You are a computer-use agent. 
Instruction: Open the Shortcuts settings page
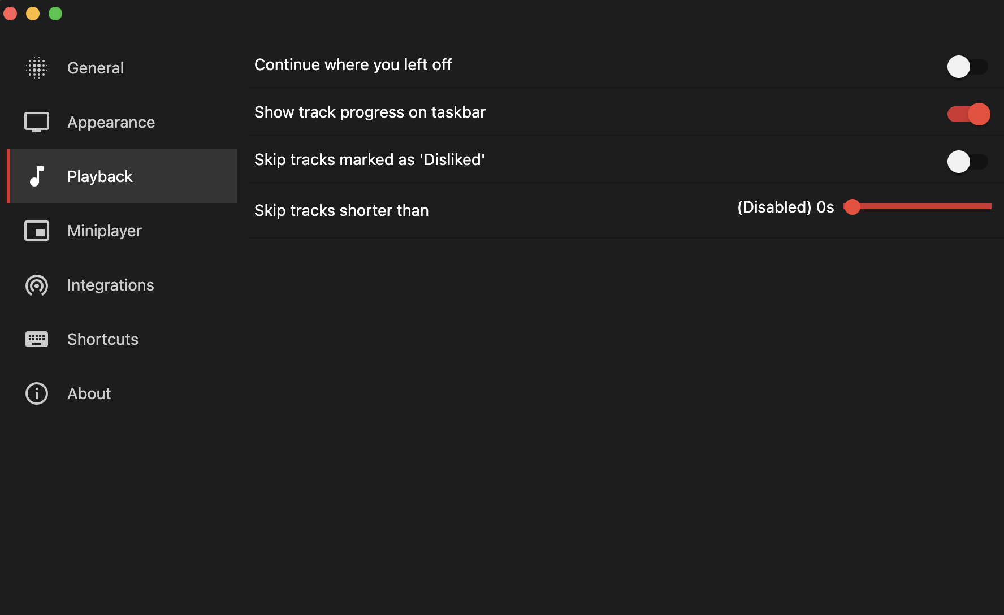click(x=102, y=339)
